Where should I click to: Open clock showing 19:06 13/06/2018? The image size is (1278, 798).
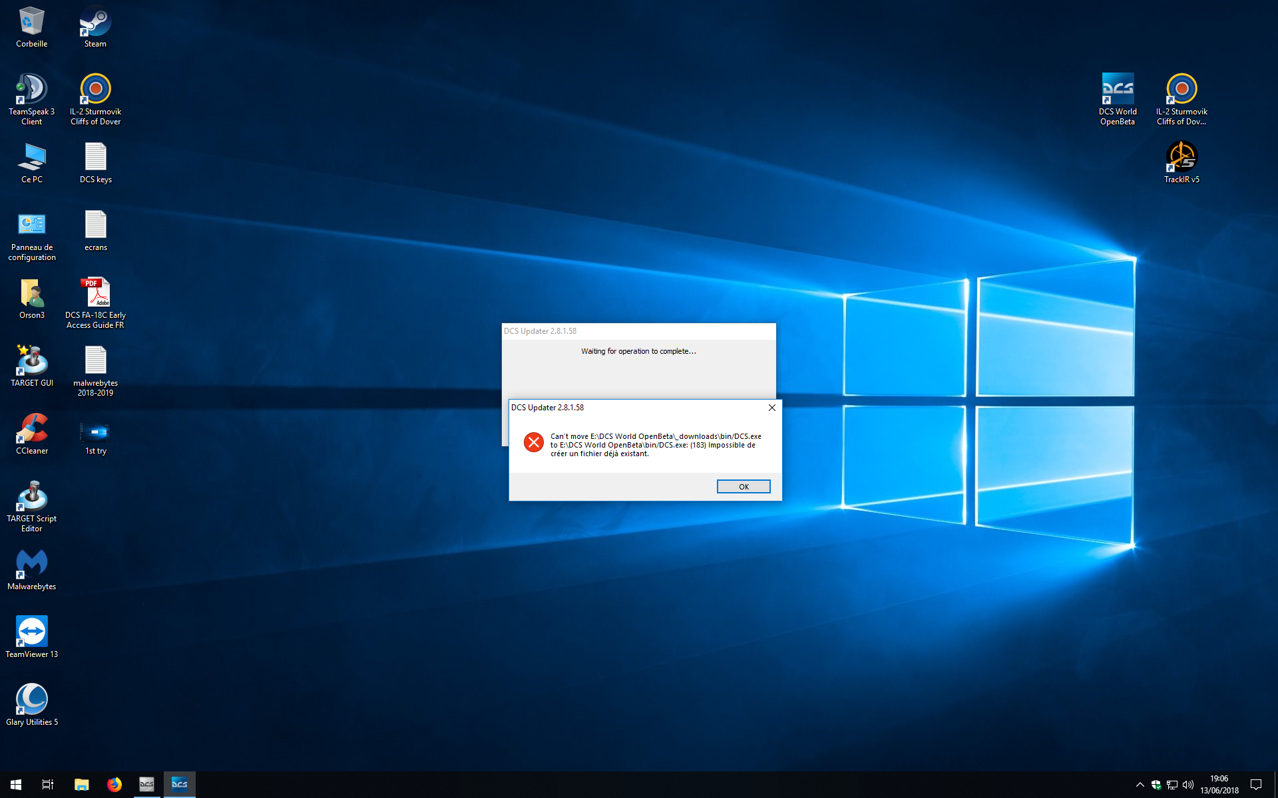pyautogui.click(x=1219, y=785)
